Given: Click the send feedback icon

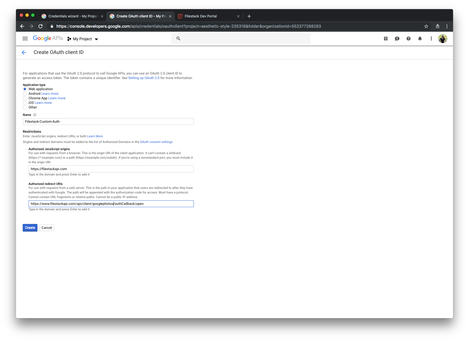Looking at the screenshot, I should pos(397,39).
